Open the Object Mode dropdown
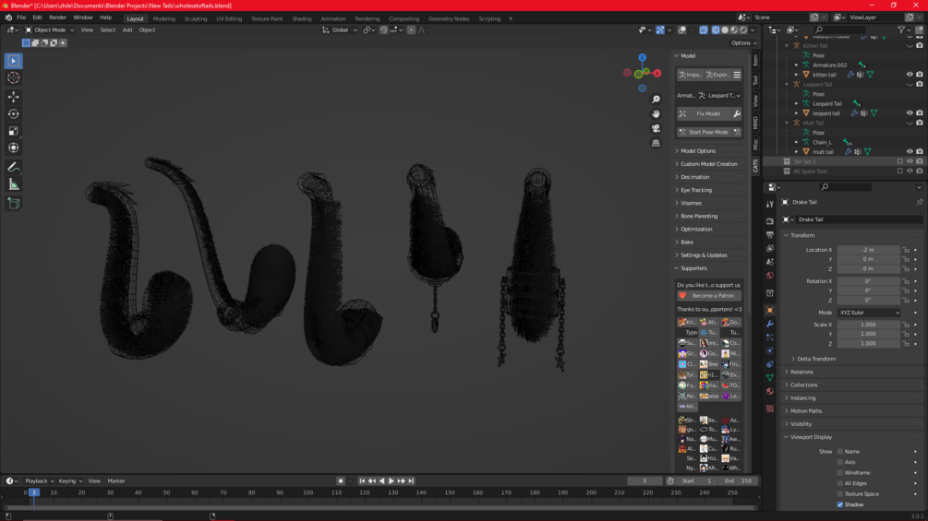 pos(50,30)
